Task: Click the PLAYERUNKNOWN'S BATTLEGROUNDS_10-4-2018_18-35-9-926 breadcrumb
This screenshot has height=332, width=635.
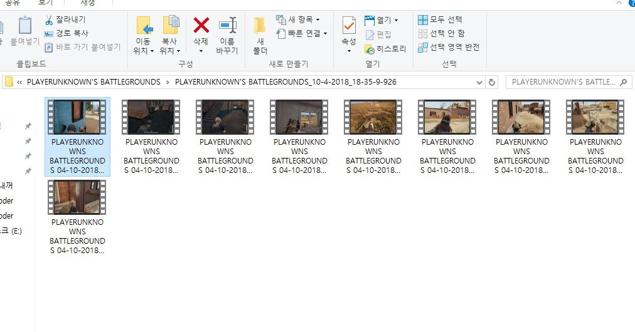Action: point(285,82)
